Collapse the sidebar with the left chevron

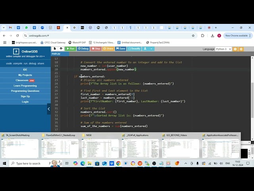49,109
